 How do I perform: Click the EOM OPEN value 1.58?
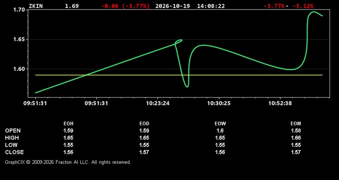click(x=296, y=130)
